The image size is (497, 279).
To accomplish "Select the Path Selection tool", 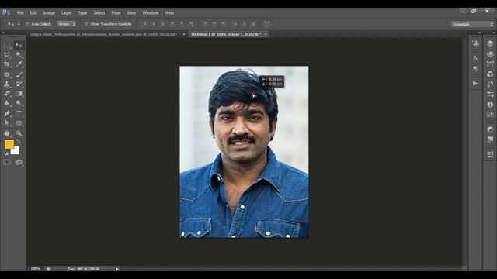I will click(x=7, y=123).
